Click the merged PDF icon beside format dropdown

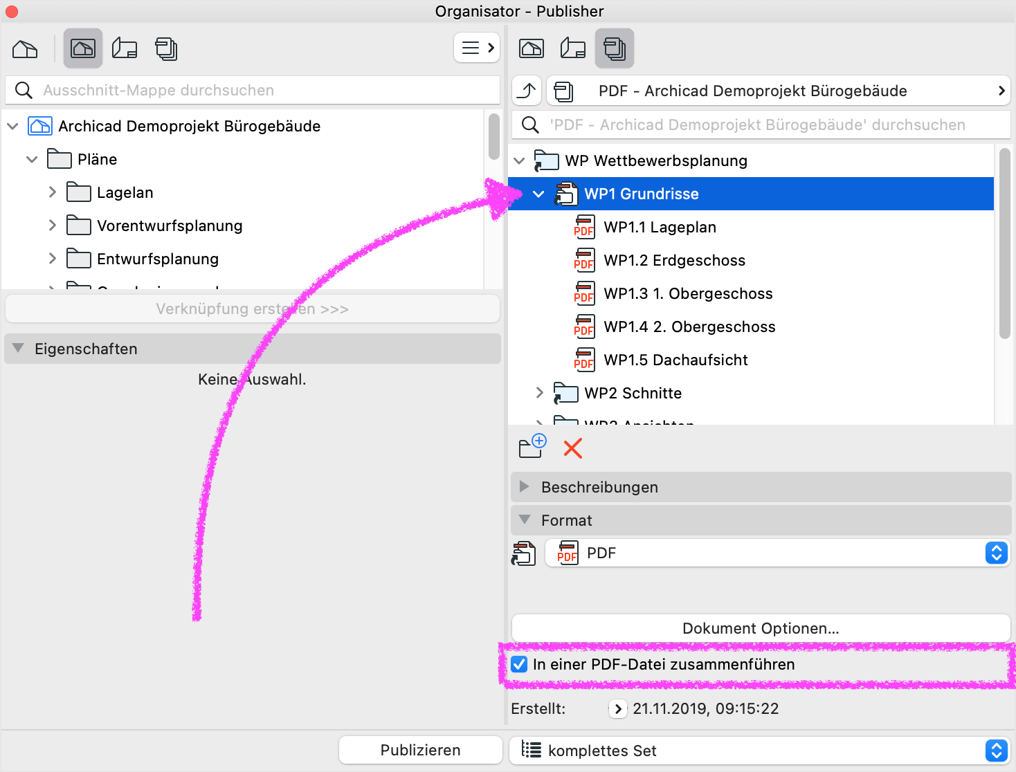coord(523,553)
